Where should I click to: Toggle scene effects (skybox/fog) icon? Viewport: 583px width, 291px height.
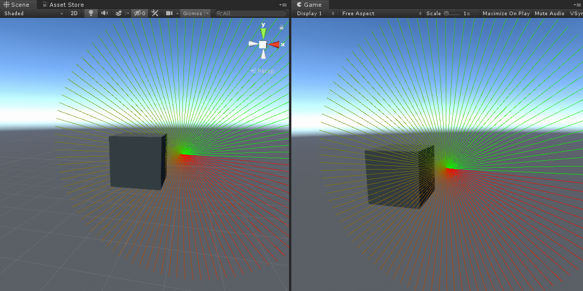coord(119,13)
